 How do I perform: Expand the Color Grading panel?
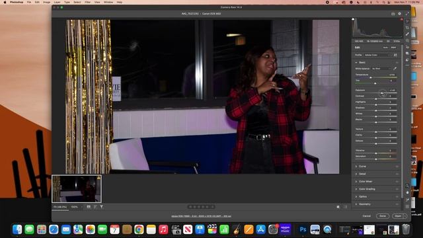tap(356, 189)
